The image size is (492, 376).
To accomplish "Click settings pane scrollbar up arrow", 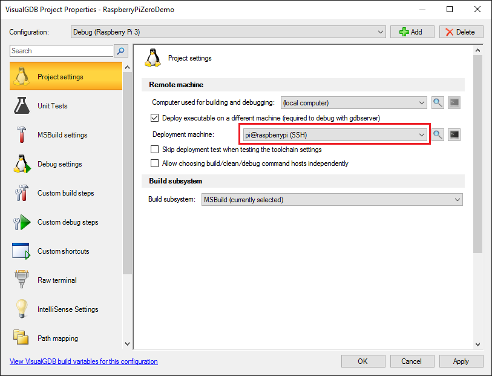I will tap(478, 50).
